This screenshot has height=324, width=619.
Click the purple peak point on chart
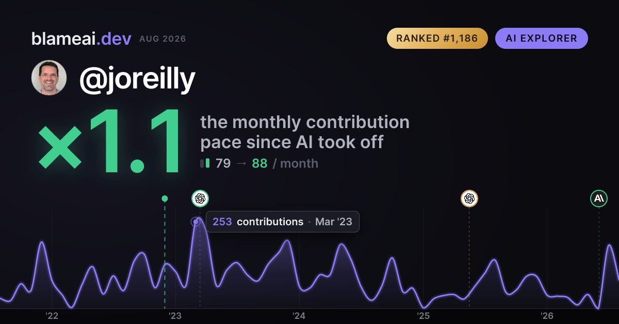pyautogui.click(x=196, y=222)
